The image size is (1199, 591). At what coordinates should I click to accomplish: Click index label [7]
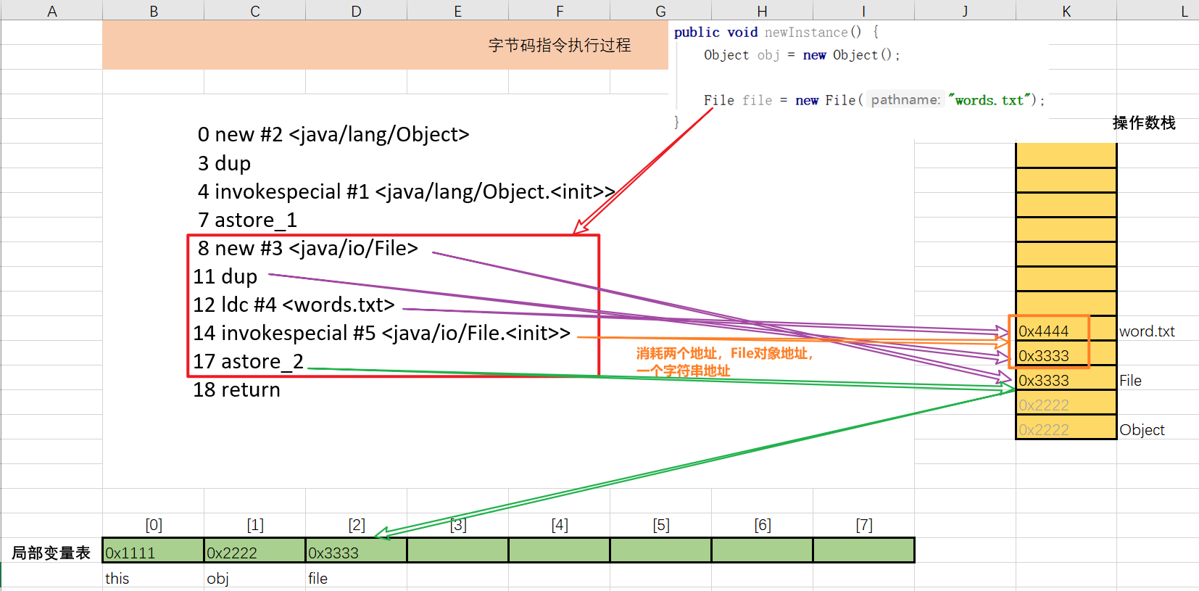point(864,524)
